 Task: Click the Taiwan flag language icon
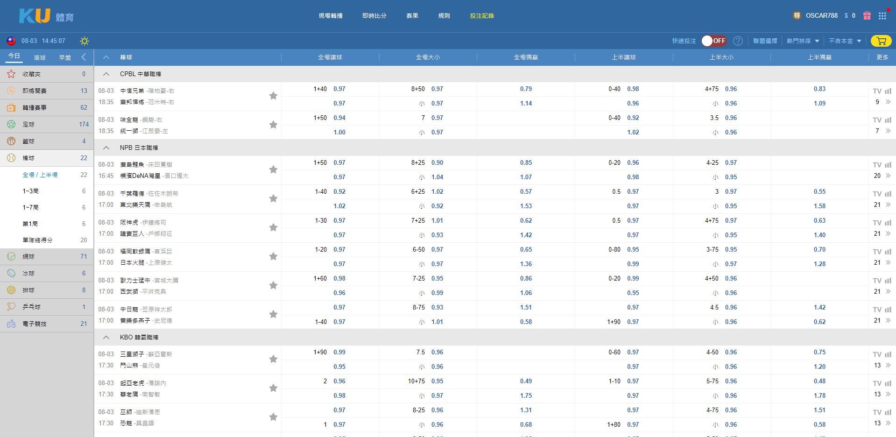11,41
